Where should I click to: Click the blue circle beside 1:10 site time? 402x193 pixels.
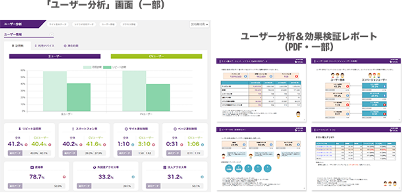pos(133,145)
